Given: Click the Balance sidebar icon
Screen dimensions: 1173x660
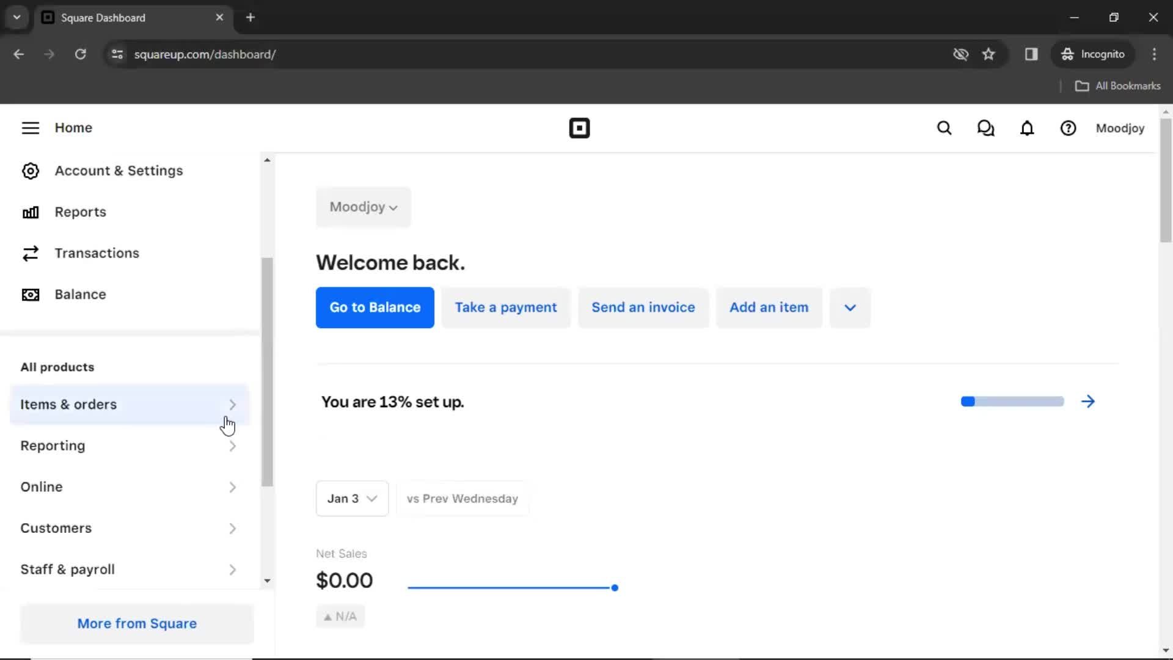Looking at the screenshot, I should click(x=30, y=294).
